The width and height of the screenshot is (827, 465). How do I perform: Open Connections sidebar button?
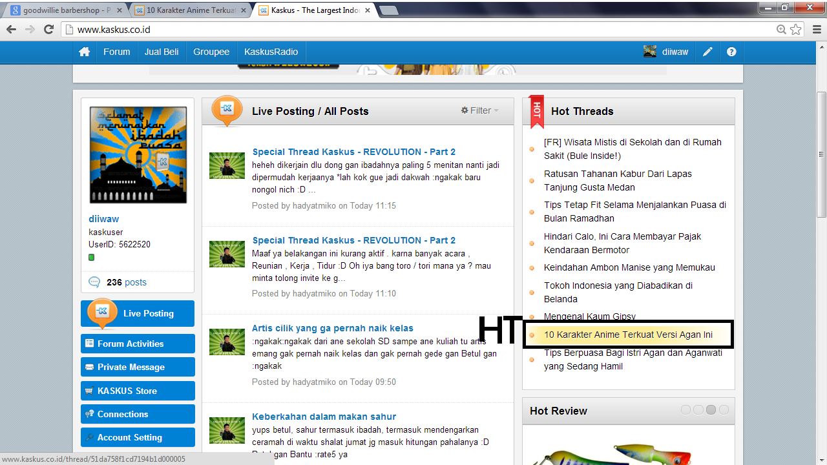pos(138,414)
